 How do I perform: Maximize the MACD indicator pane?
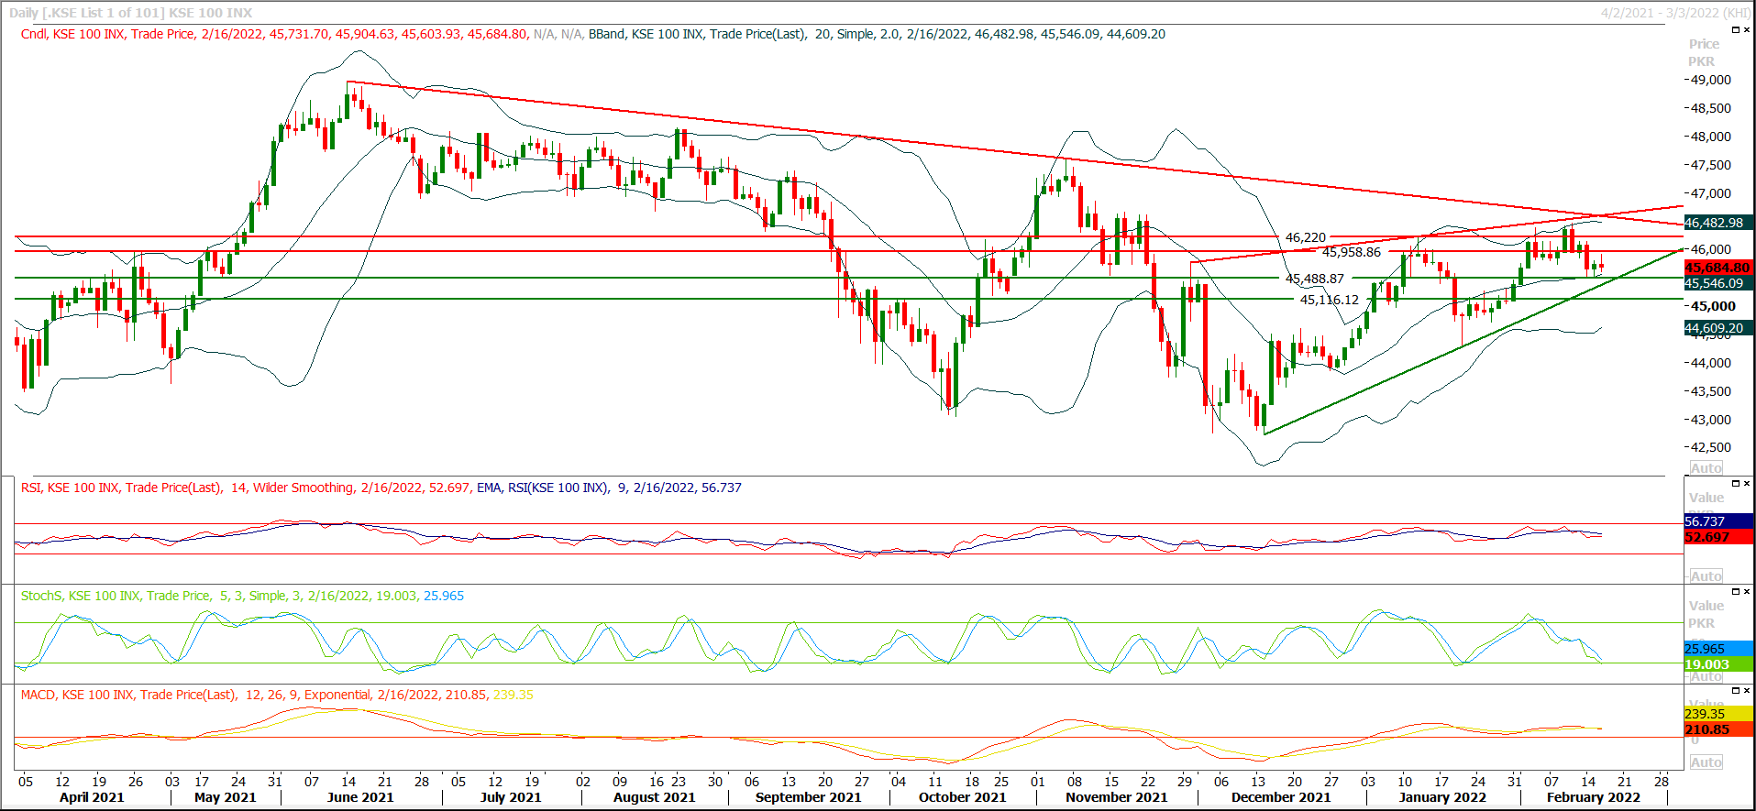[x=1735, y=690]
